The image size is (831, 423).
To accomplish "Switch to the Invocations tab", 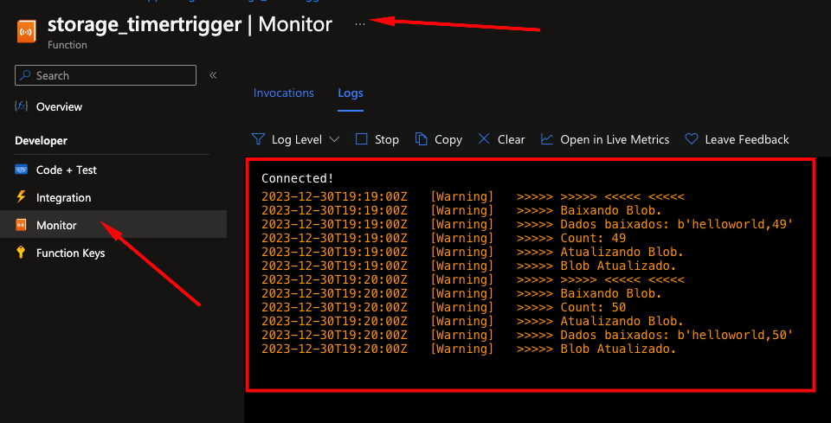I will (284, 93).
